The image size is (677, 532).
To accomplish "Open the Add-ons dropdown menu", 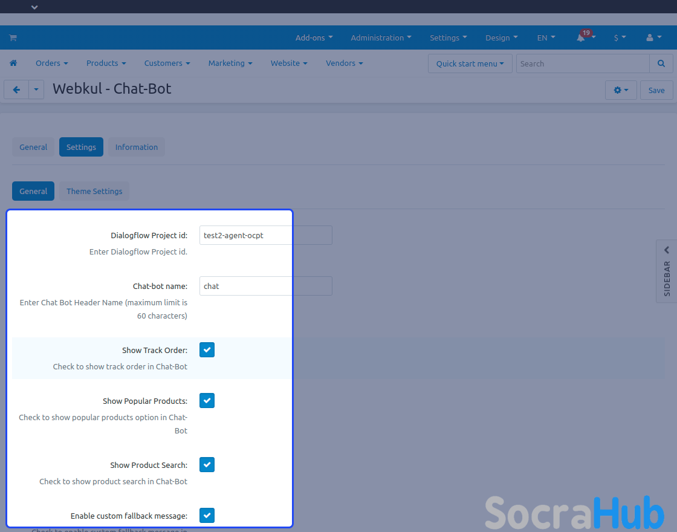I will click(314, 37).
